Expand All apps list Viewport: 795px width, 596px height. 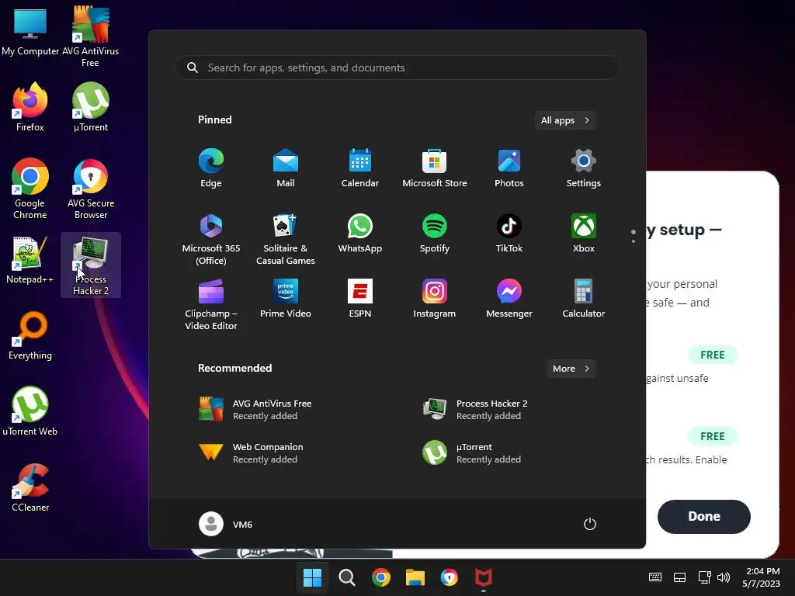tap(565, 120)
